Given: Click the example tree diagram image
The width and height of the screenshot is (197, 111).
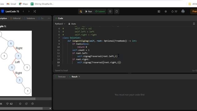Looking at the screenshot, I should click(x=16, y=64).
